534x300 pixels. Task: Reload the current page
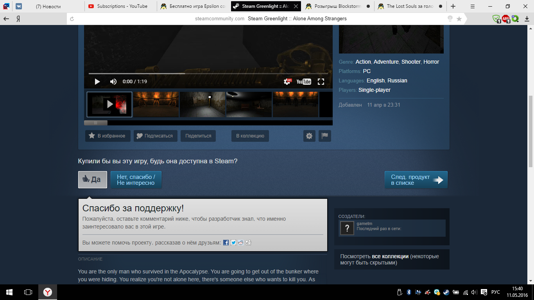(x=72, y=19)
